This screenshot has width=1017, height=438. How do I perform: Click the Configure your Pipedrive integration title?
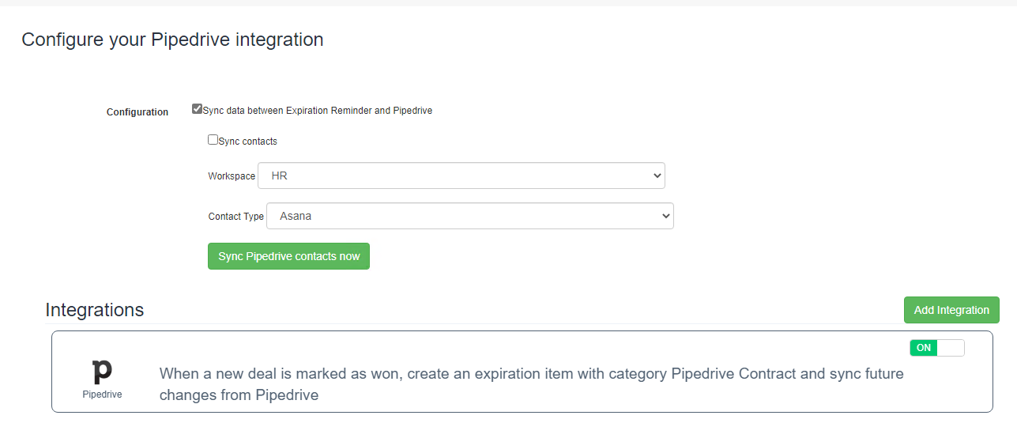(x=172, y=40)
